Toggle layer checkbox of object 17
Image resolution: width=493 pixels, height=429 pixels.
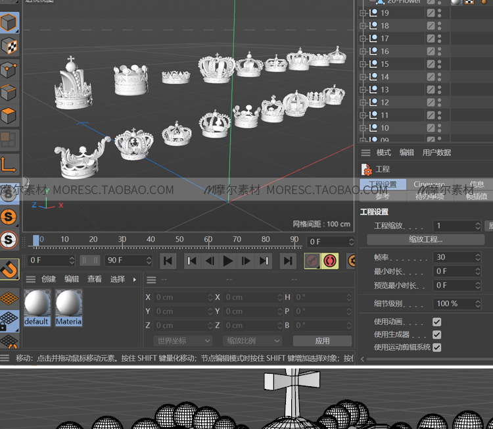coord(431,38)
